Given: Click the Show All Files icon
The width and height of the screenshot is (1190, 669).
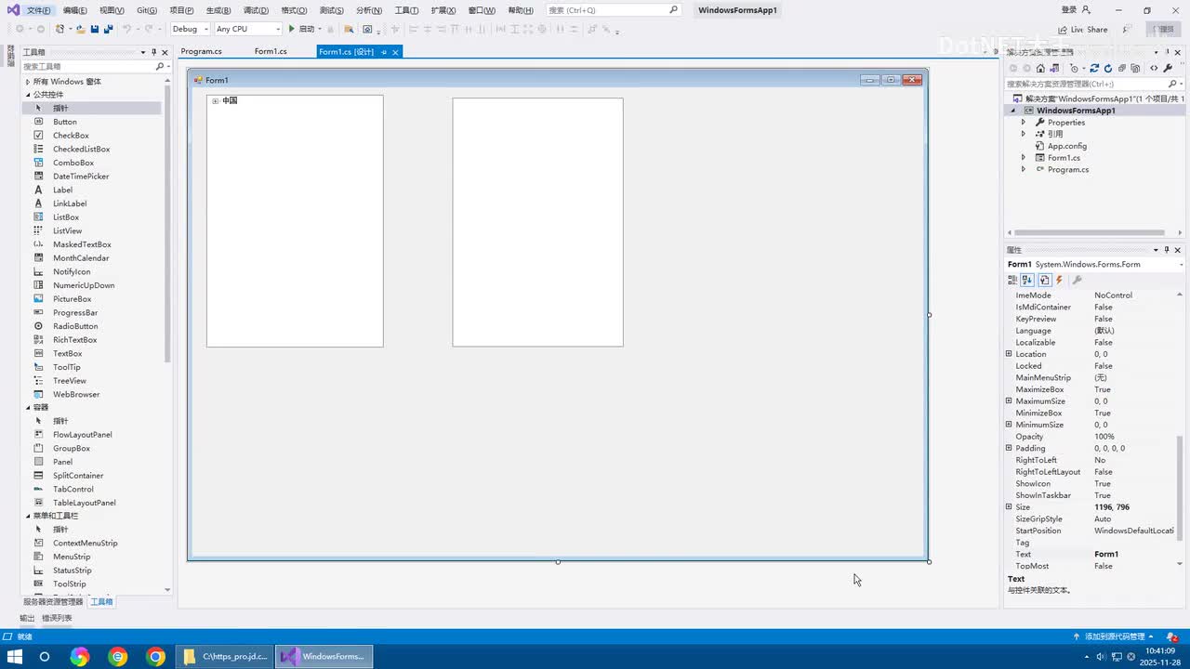Looking at the screenshot, I should click(x=1135, y=68).
